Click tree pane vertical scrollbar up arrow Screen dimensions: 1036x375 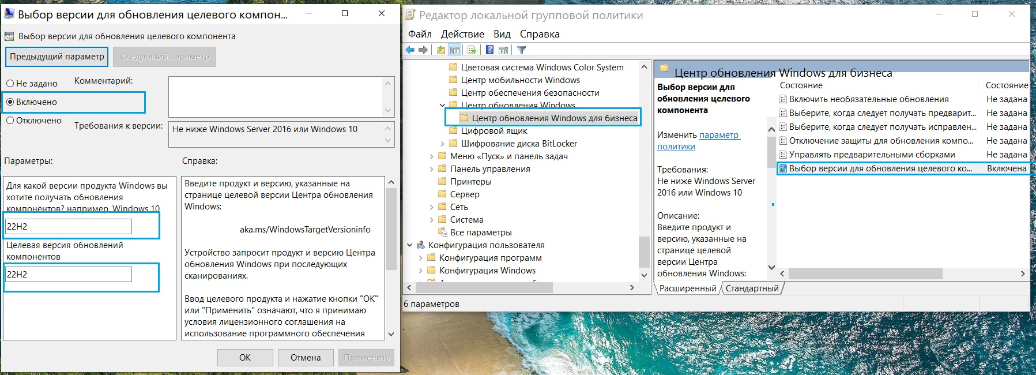(644, 67)
